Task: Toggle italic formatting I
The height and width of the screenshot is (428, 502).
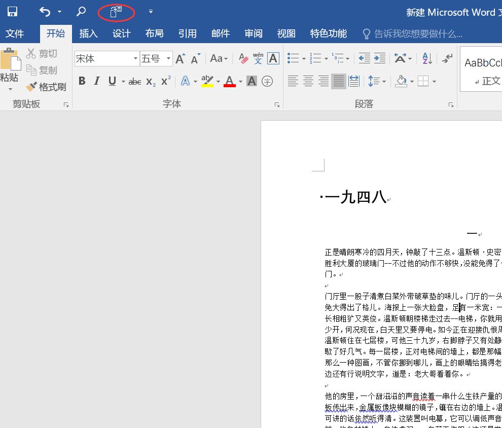Action: (x=97, y=81)
